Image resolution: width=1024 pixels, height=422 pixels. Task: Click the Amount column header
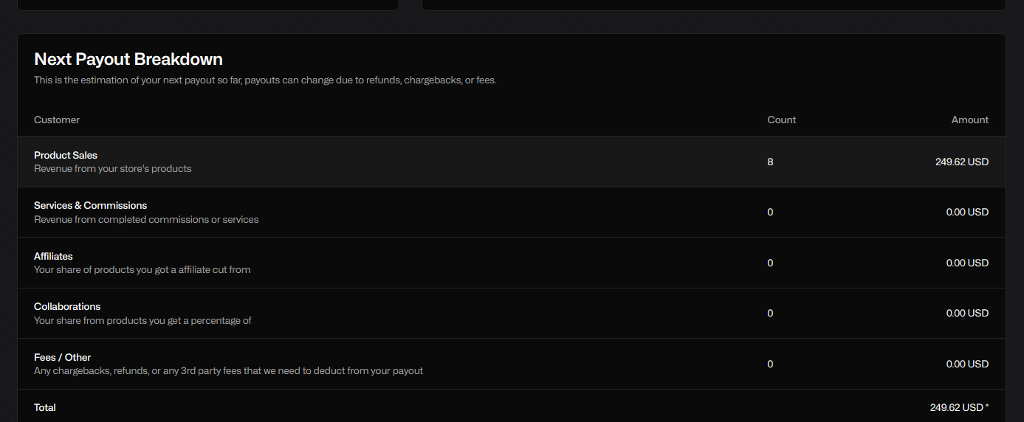click(x=970, y=120)
